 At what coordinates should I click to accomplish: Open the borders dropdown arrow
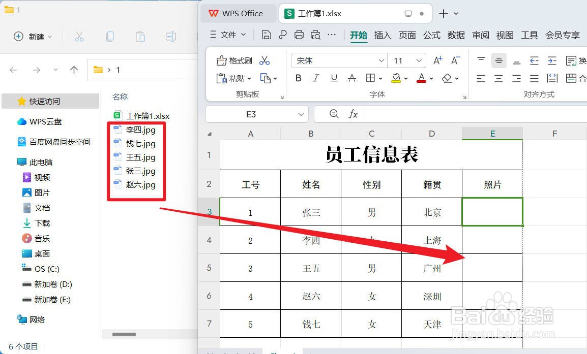click(x=380, y=79)
